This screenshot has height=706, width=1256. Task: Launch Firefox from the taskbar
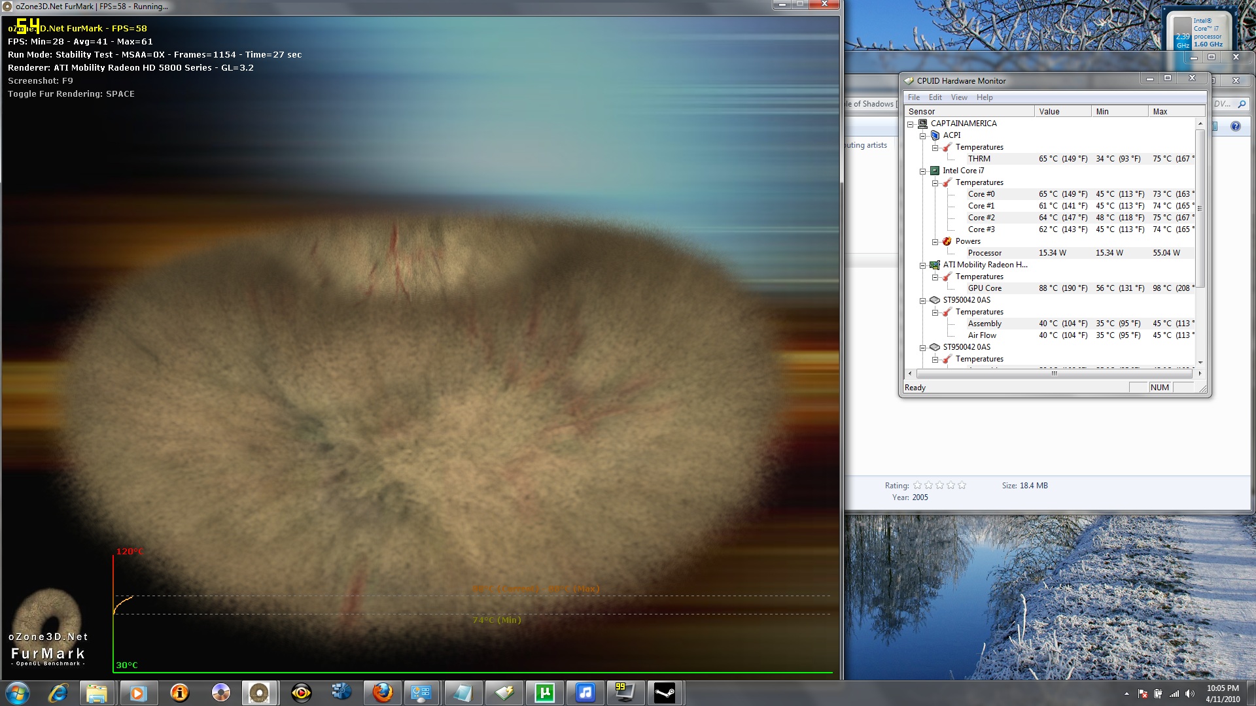pos(382,693)
